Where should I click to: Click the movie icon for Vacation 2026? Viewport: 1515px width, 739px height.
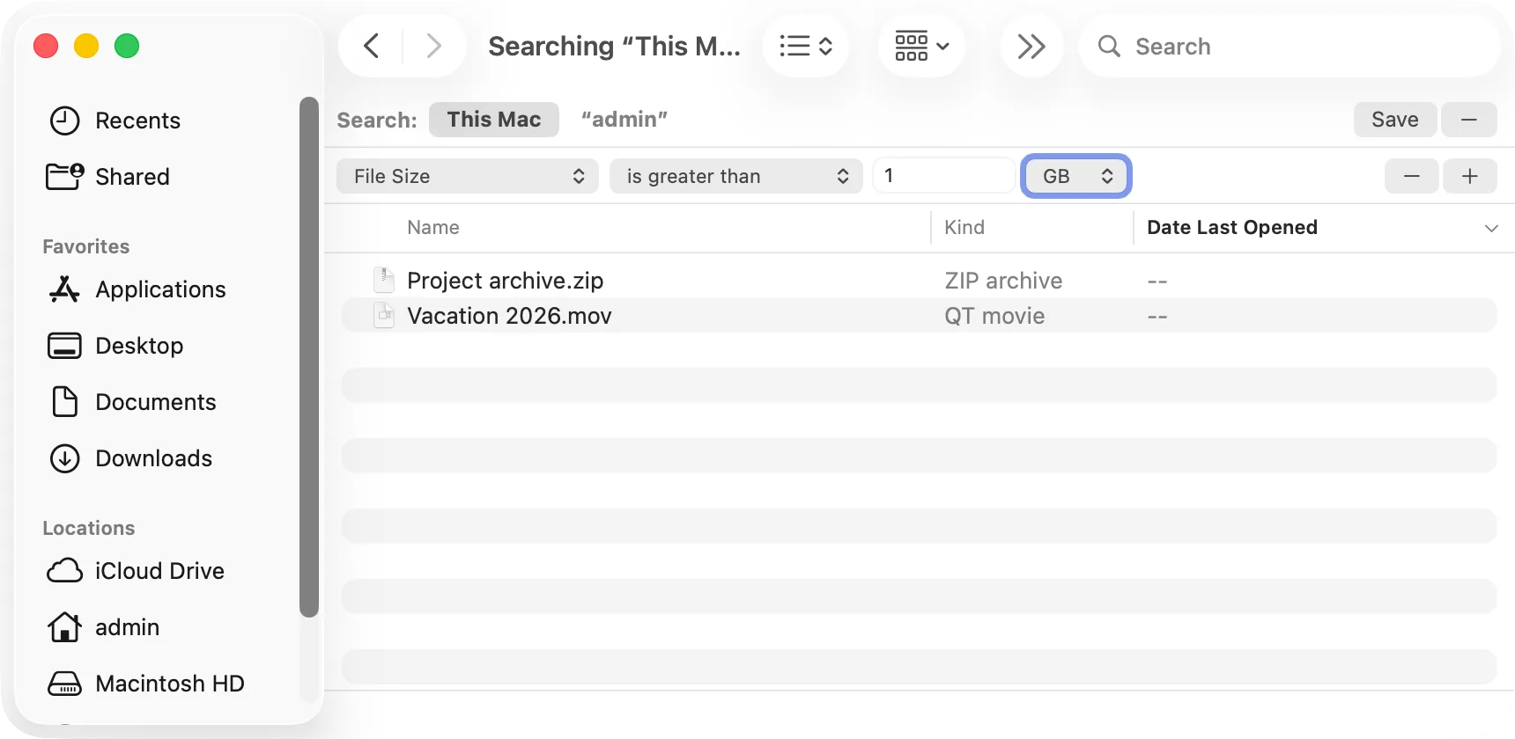[384, 315]
